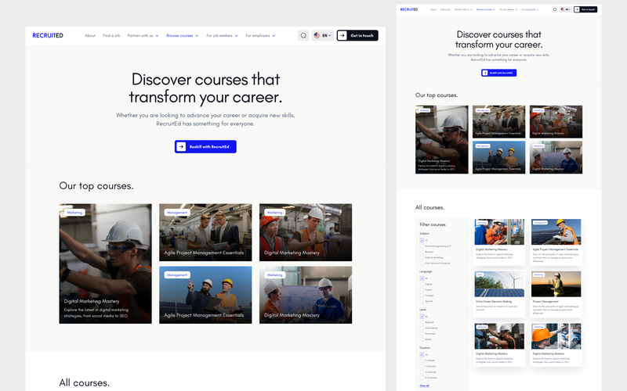Open the Data-Driven Decision Making wind turbine card
This screenshot has width=627, height=391.
[x=499, y=294]
